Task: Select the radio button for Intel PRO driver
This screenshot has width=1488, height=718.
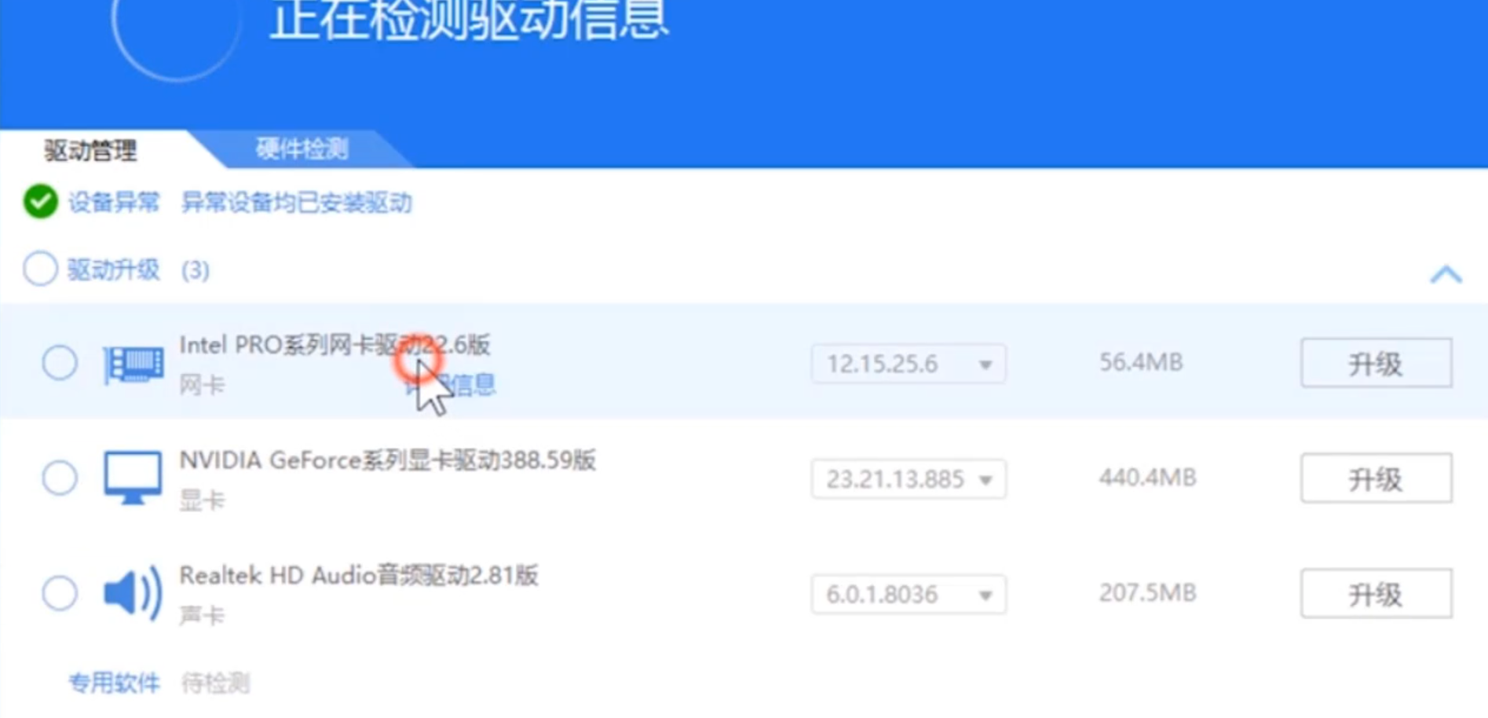Action: pyautogui.click(x=60, y=363)
